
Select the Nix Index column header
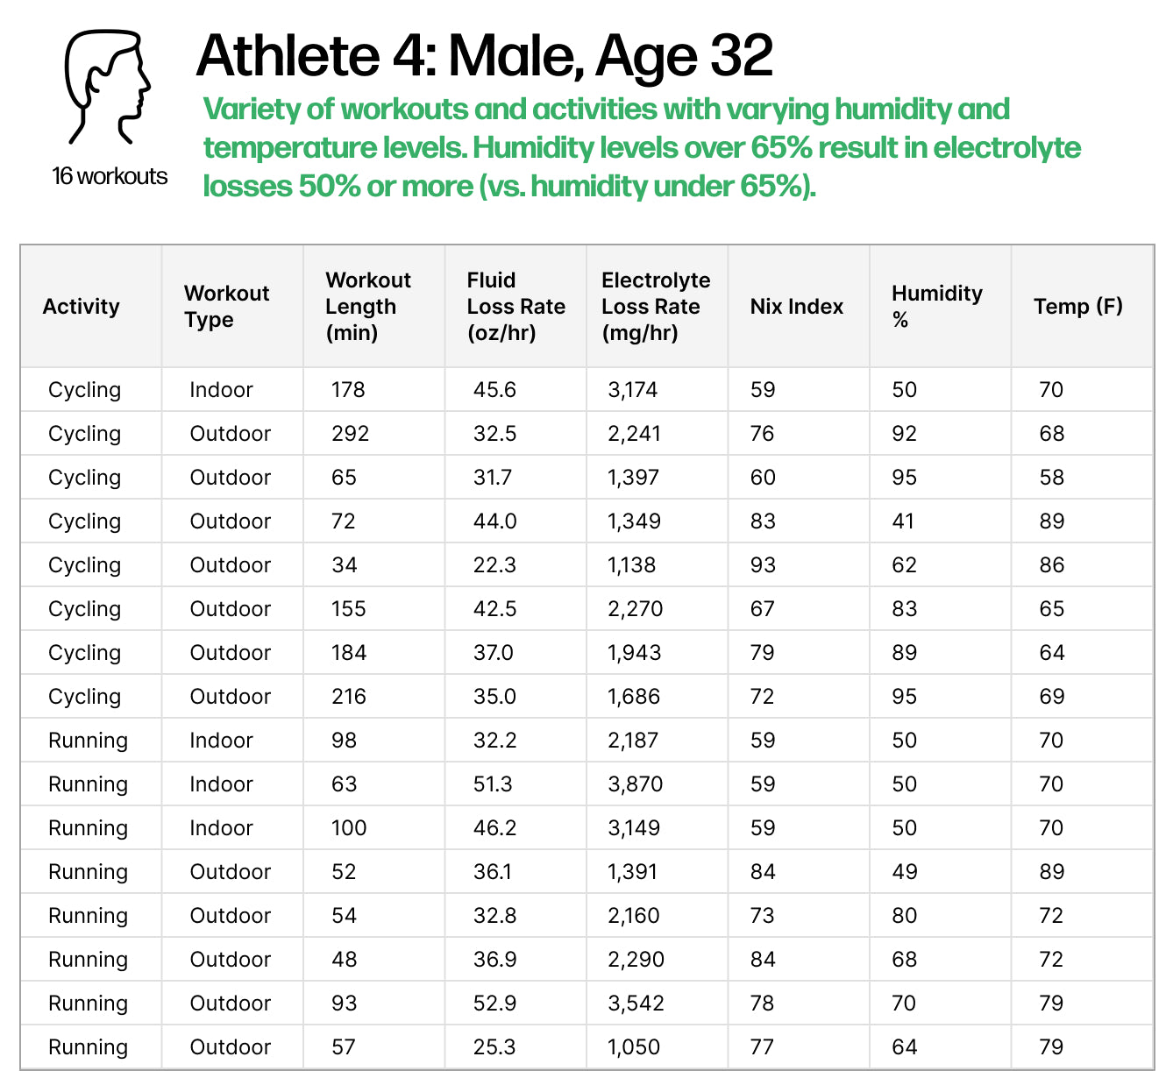[x=796, y=307]
